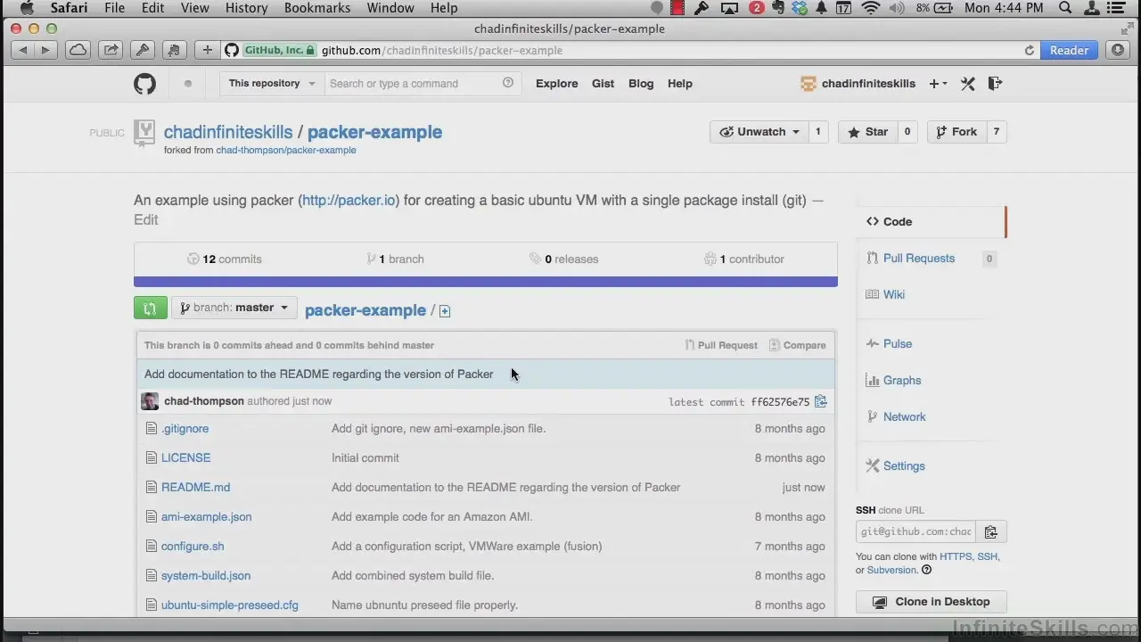Open the Window menu
The image size is (1141, 642).
coord(390,8)
